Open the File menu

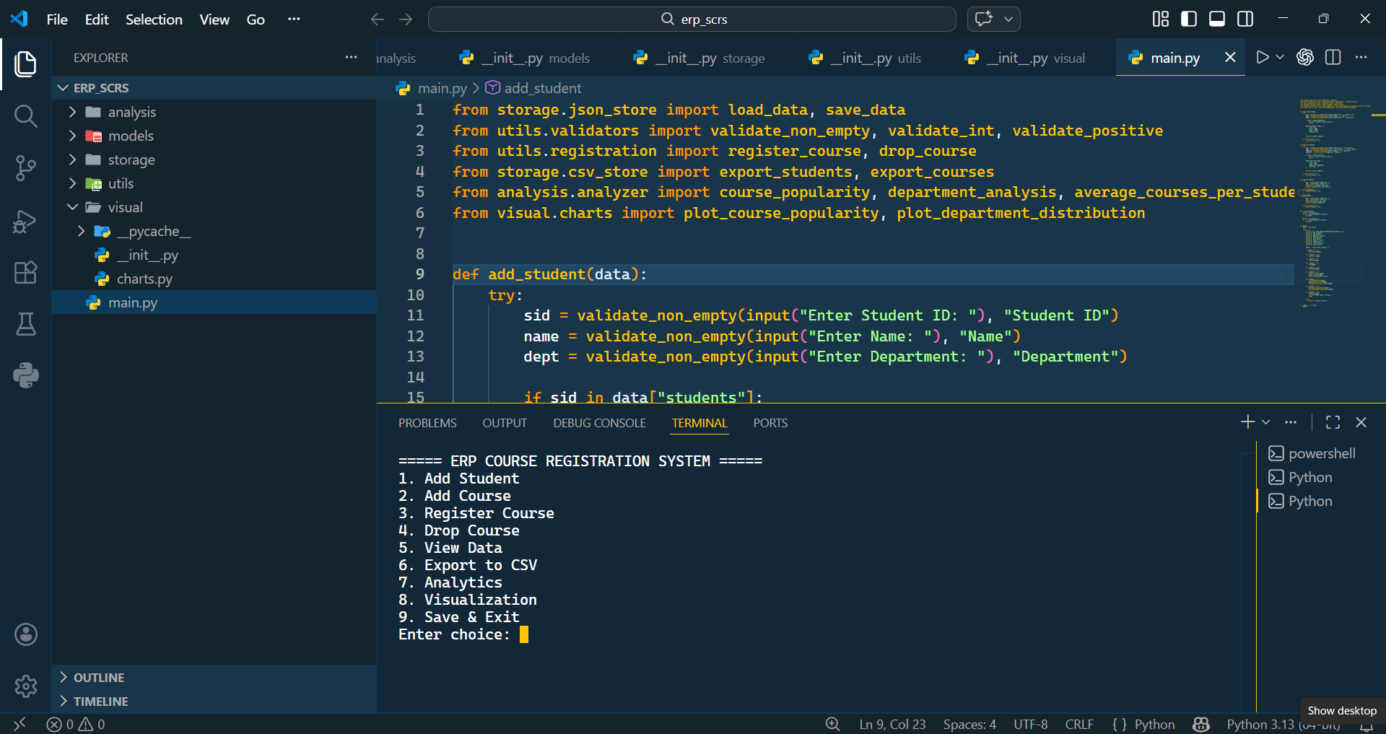coord(57,19)
